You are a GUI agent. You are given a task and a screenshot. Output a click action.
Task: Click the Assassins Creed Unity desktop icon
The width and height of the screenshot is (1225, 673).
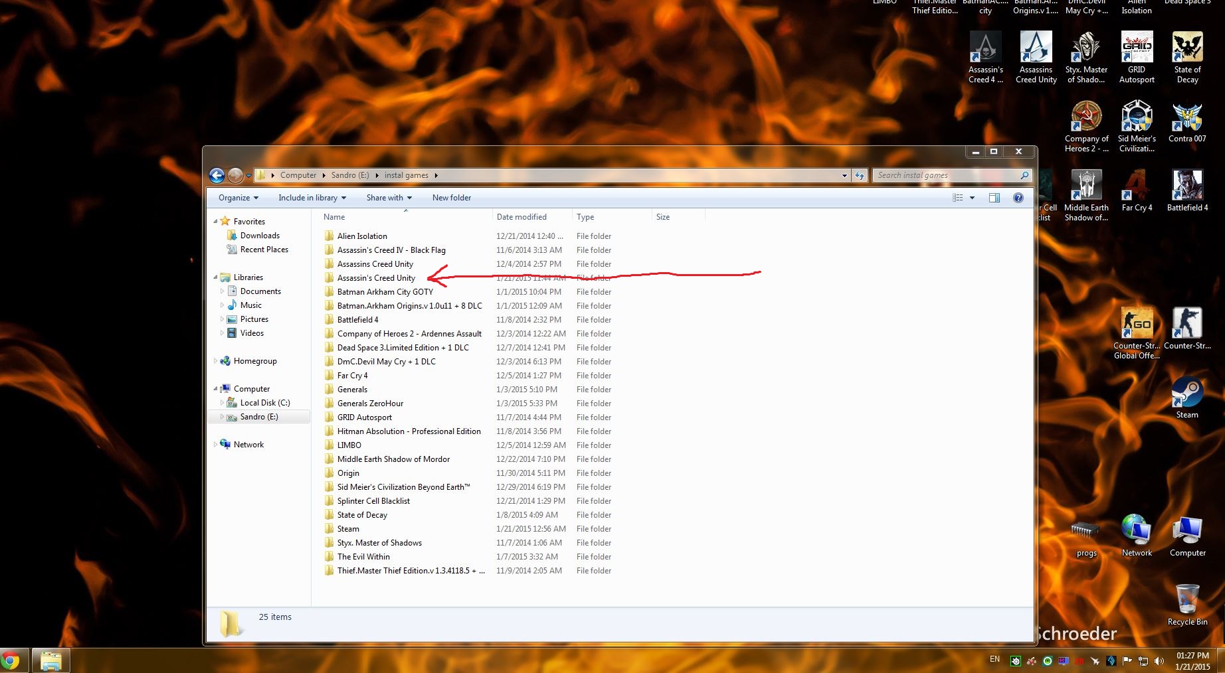point(1036,57)
